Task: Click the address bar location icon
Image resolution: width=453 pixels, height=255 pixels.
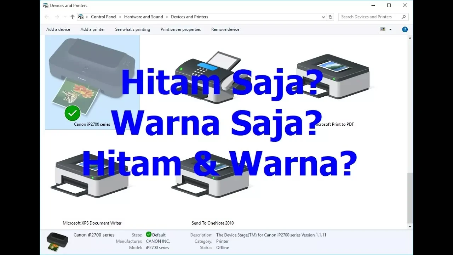Action: pyautogui.click(x=81, y=17)
